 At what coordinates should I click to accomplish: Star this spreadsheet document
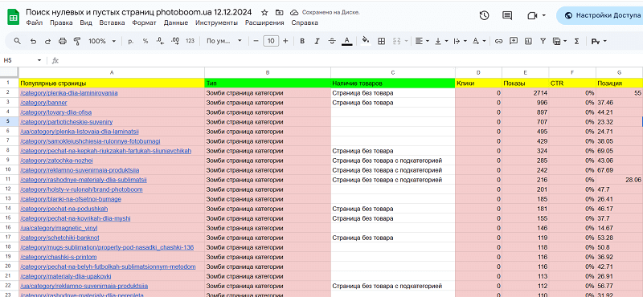[x=265, y=12]
